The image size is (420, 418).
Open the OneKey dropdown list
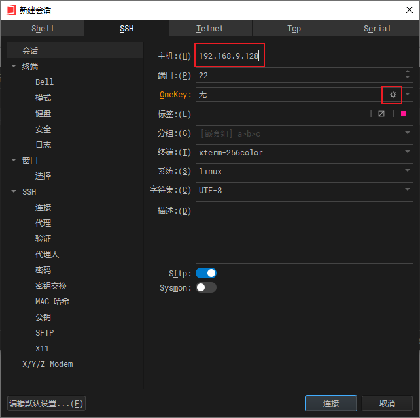408,95
